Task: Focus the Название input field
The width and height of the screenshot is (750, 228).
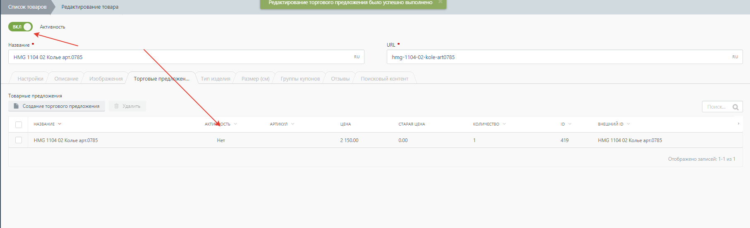Action: pos(186,57)
